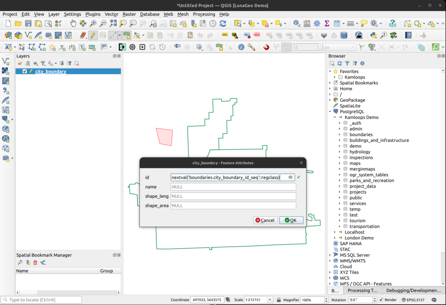Collapse the Kamloops Demo connection
This screenshot has height=305, width=446.
click(x=335, y=117)
